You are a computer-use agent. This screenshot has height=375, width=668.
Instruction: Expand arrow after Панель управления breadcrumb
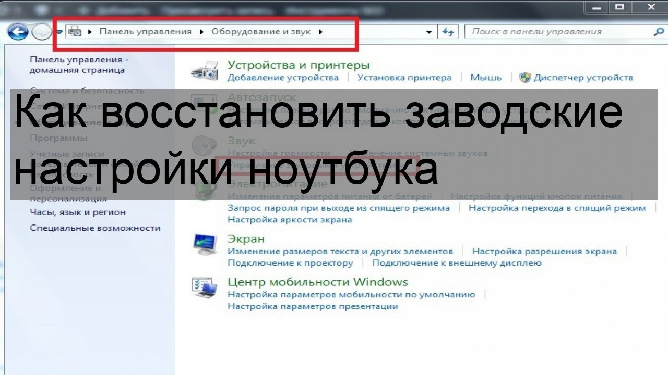(x=202, y=32)
